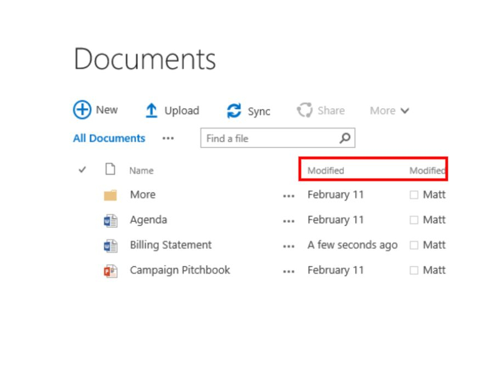Open the More folder icon
This screenshot has width=500, height=374.
(x=110, y=195)
